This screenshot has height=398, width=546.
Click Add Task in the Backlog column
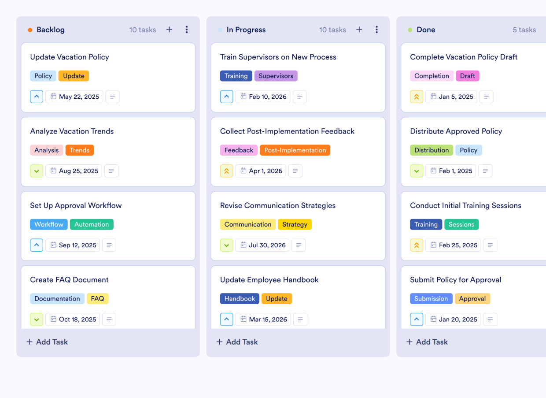coord(47,342)
